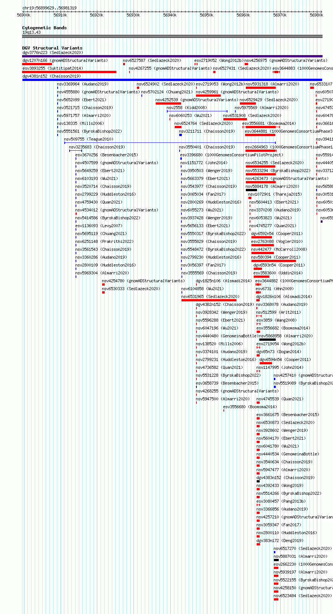Open esv3859 (Wang2008) variant
This screenshot has width=333, height=614.
[x=276, y=320]
